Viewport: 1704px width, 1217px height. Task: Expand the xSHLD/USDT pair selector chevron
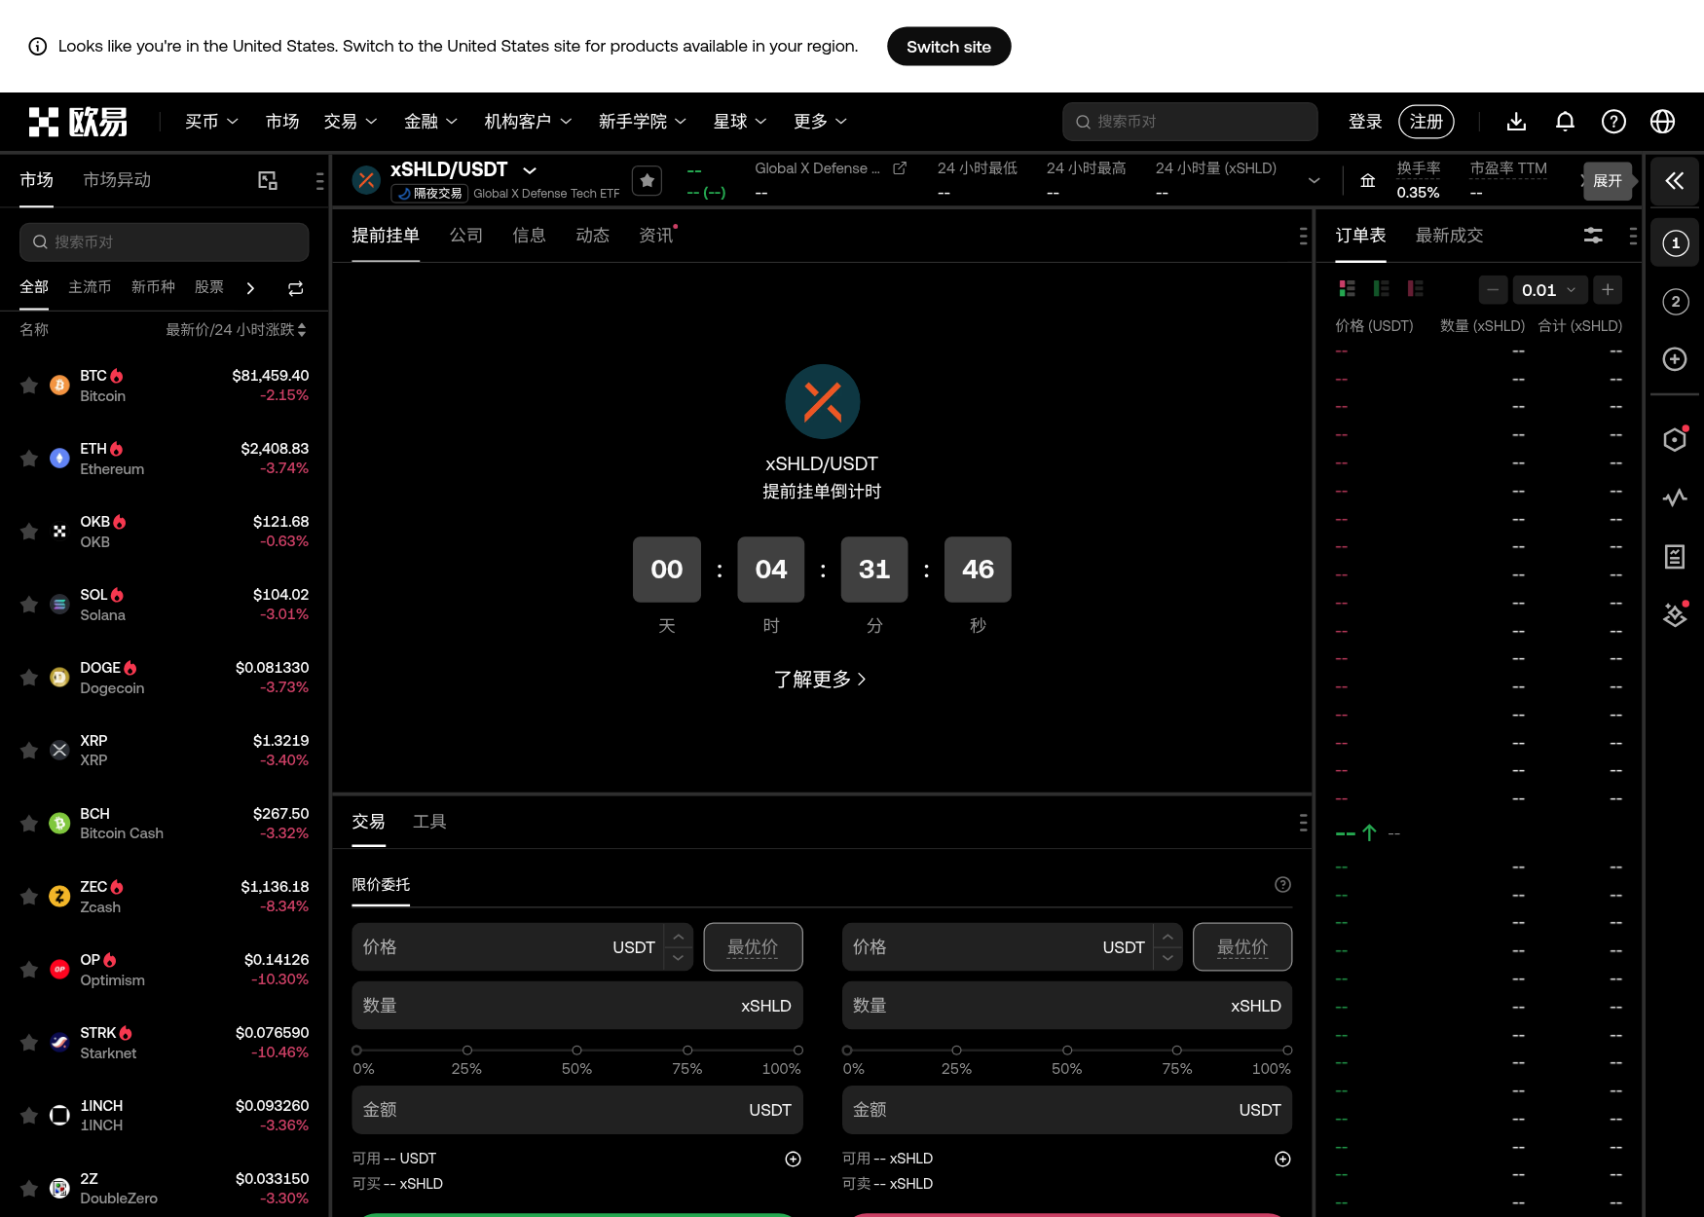530,170
